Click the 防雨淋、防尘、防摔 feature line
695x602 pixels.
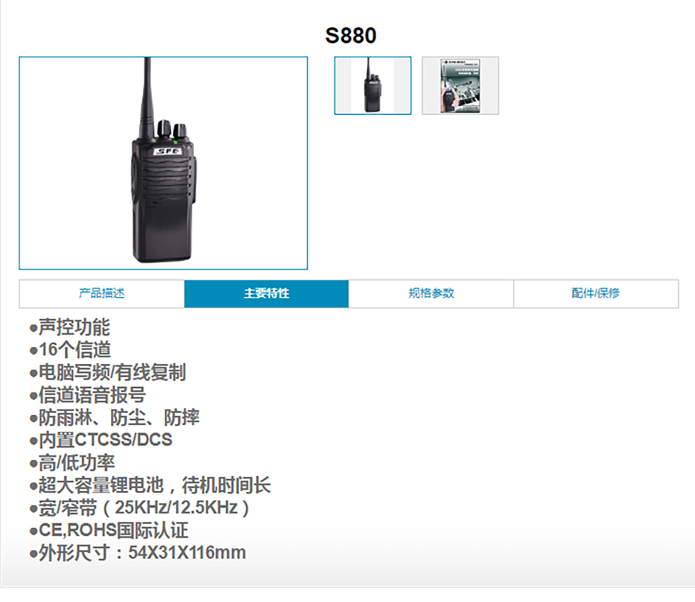[115, 417]
